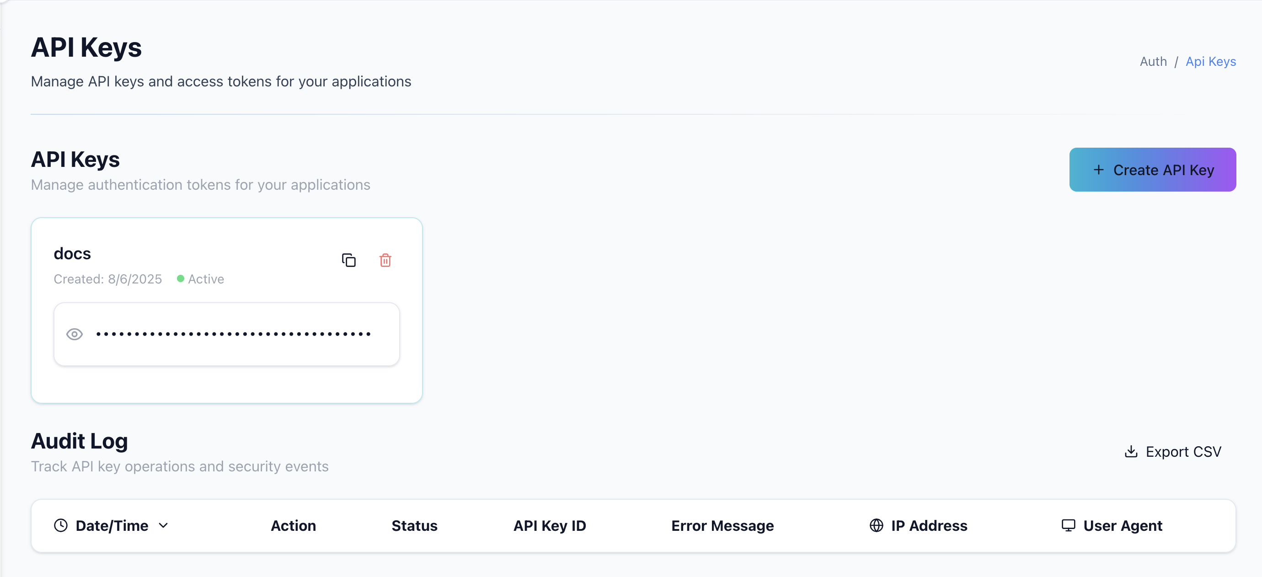Select the Error Message column header
This screenshot has height=577, width=1262.
pos(722,526)
